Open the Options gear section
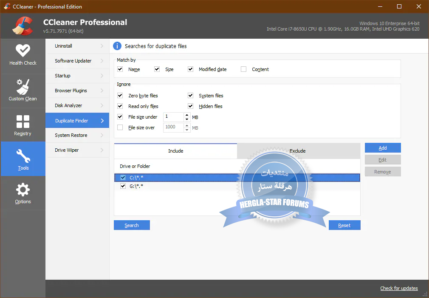 click(23, 193)
